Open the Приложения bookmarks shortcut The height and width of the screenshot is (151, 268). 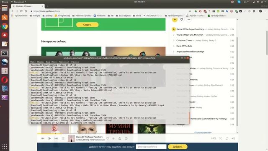(x=19, y=16)
